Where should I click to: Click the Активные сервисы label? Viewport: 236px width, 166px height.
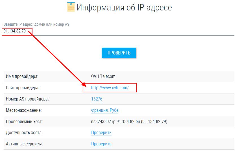(x=24, y=144)
